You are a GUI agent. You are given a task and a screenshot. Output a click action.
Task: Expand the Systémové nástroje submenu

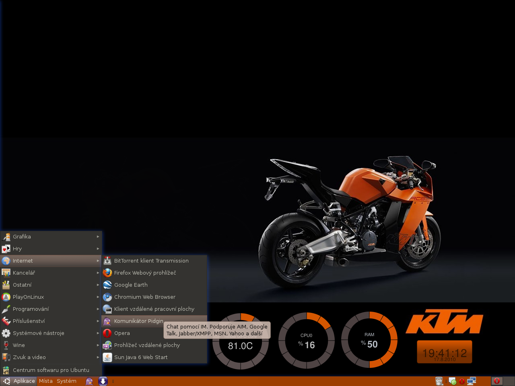click(38, 333)
